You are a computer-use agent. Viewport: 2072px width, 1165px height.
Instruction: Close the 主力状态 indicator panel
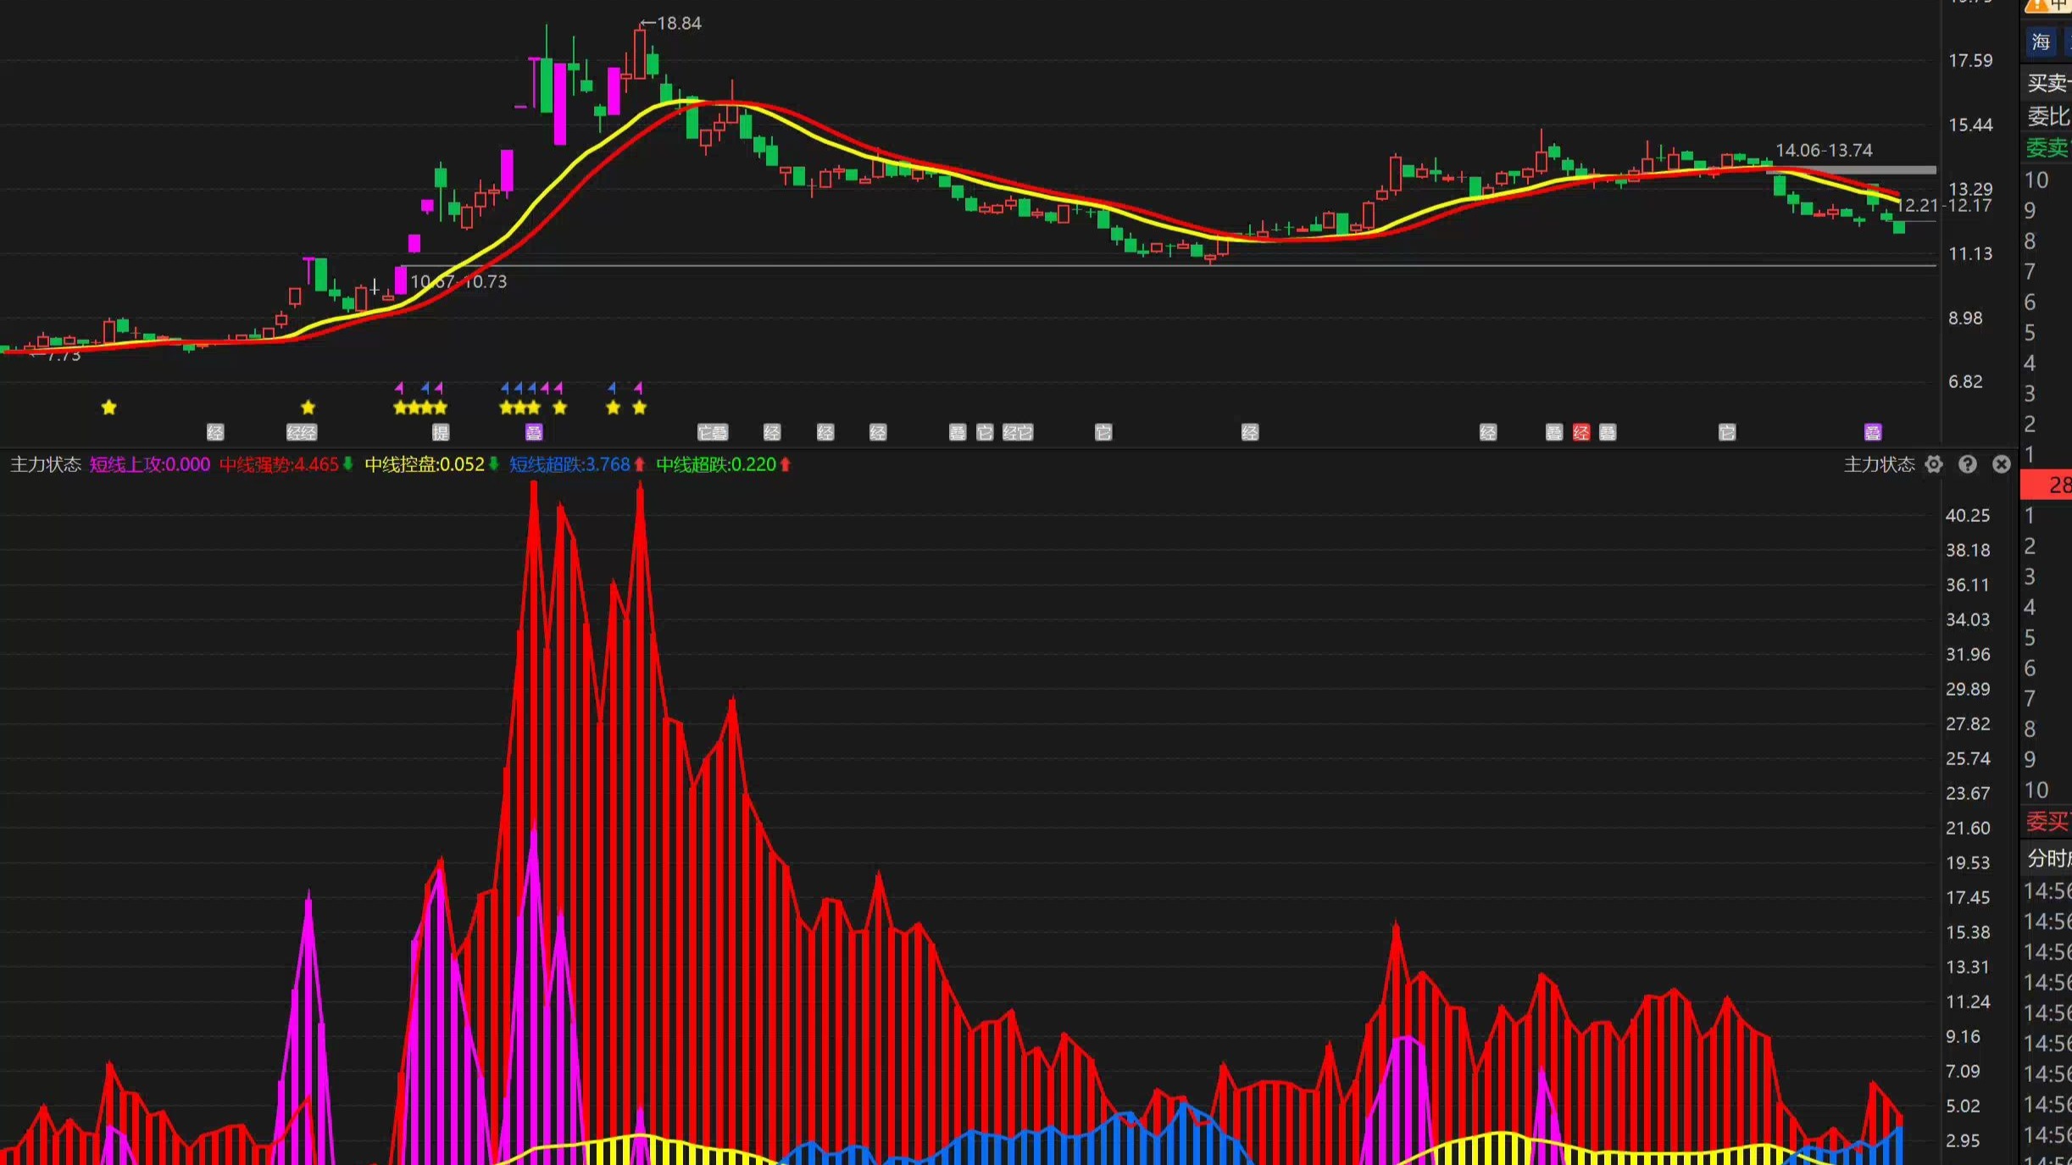coord(2001,464)
